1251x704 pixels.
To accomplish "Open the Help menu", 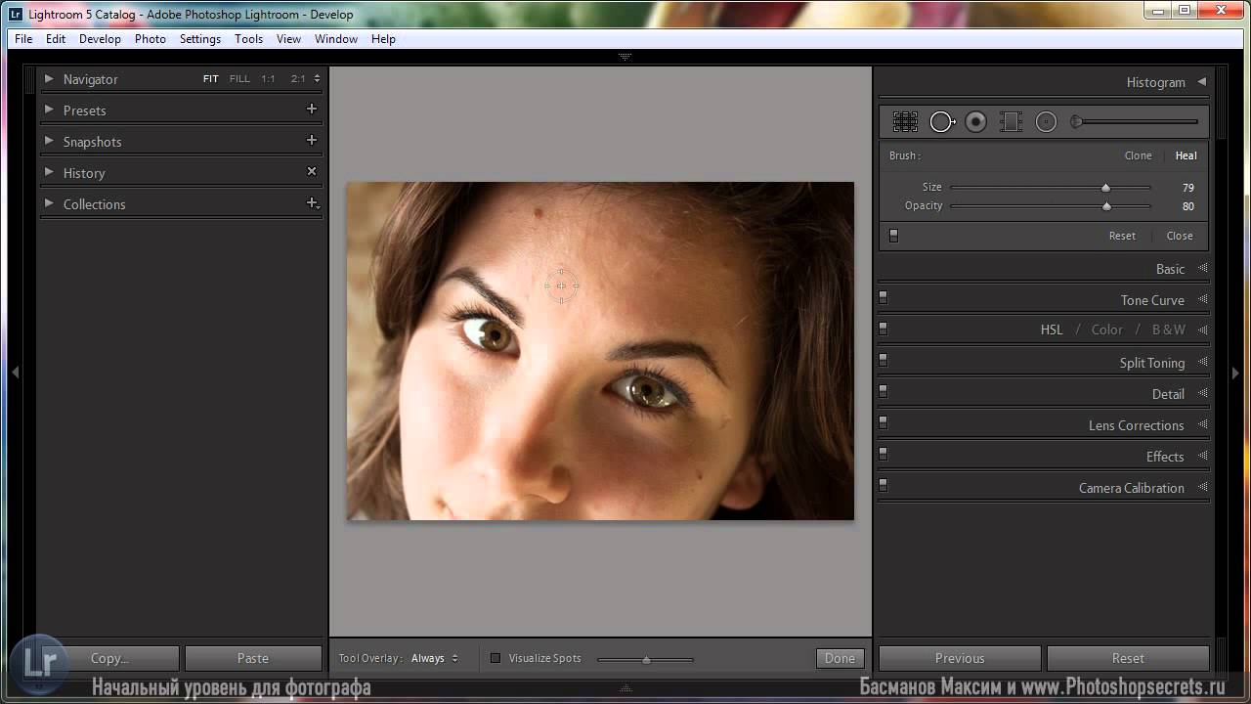I will point(383,39).
